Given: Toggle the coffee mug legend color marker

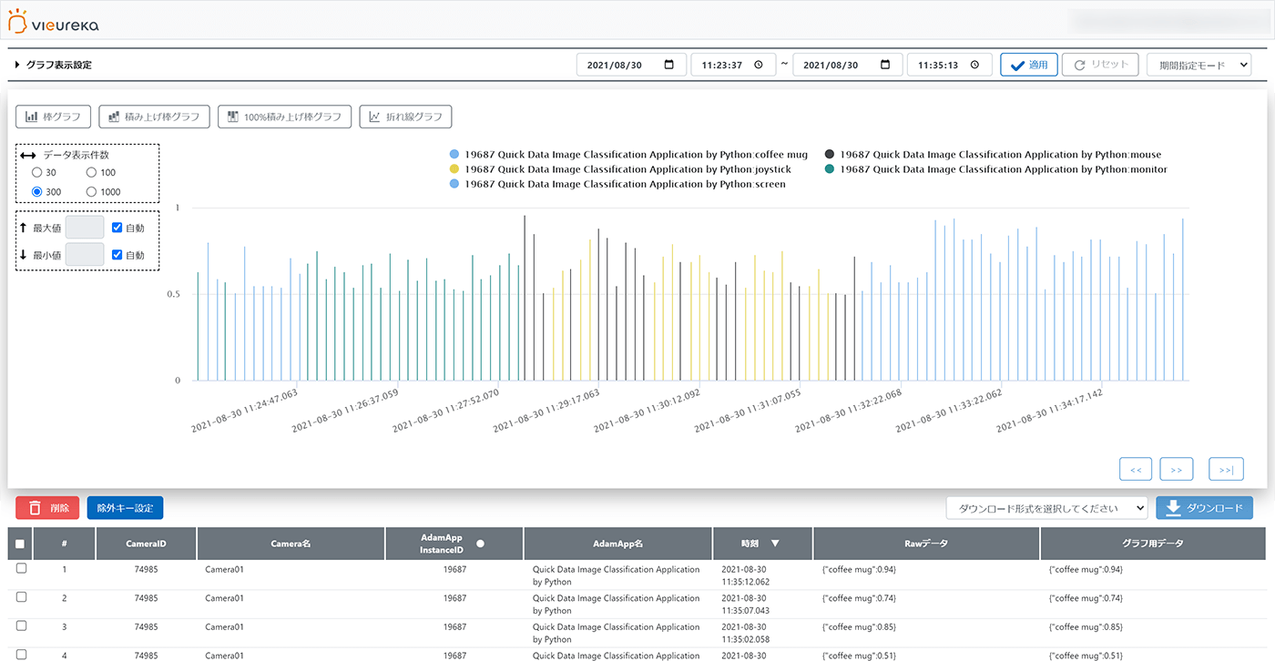Looking at the screenshot, I should tap(454, 155).
